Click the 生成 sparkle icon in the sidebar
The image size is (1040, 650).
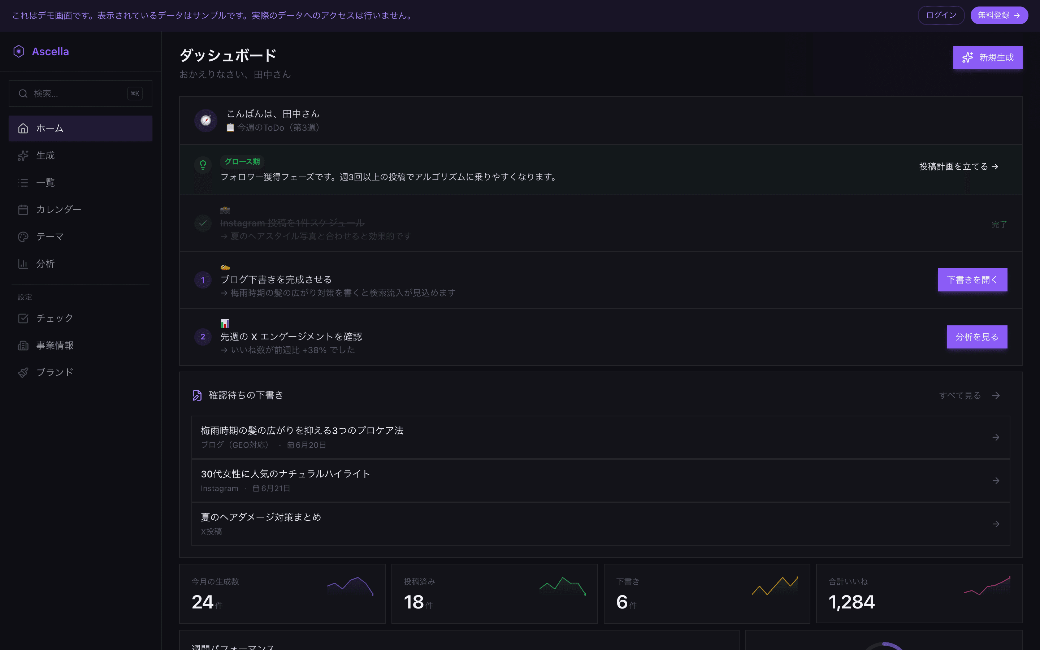pos(23,155)
